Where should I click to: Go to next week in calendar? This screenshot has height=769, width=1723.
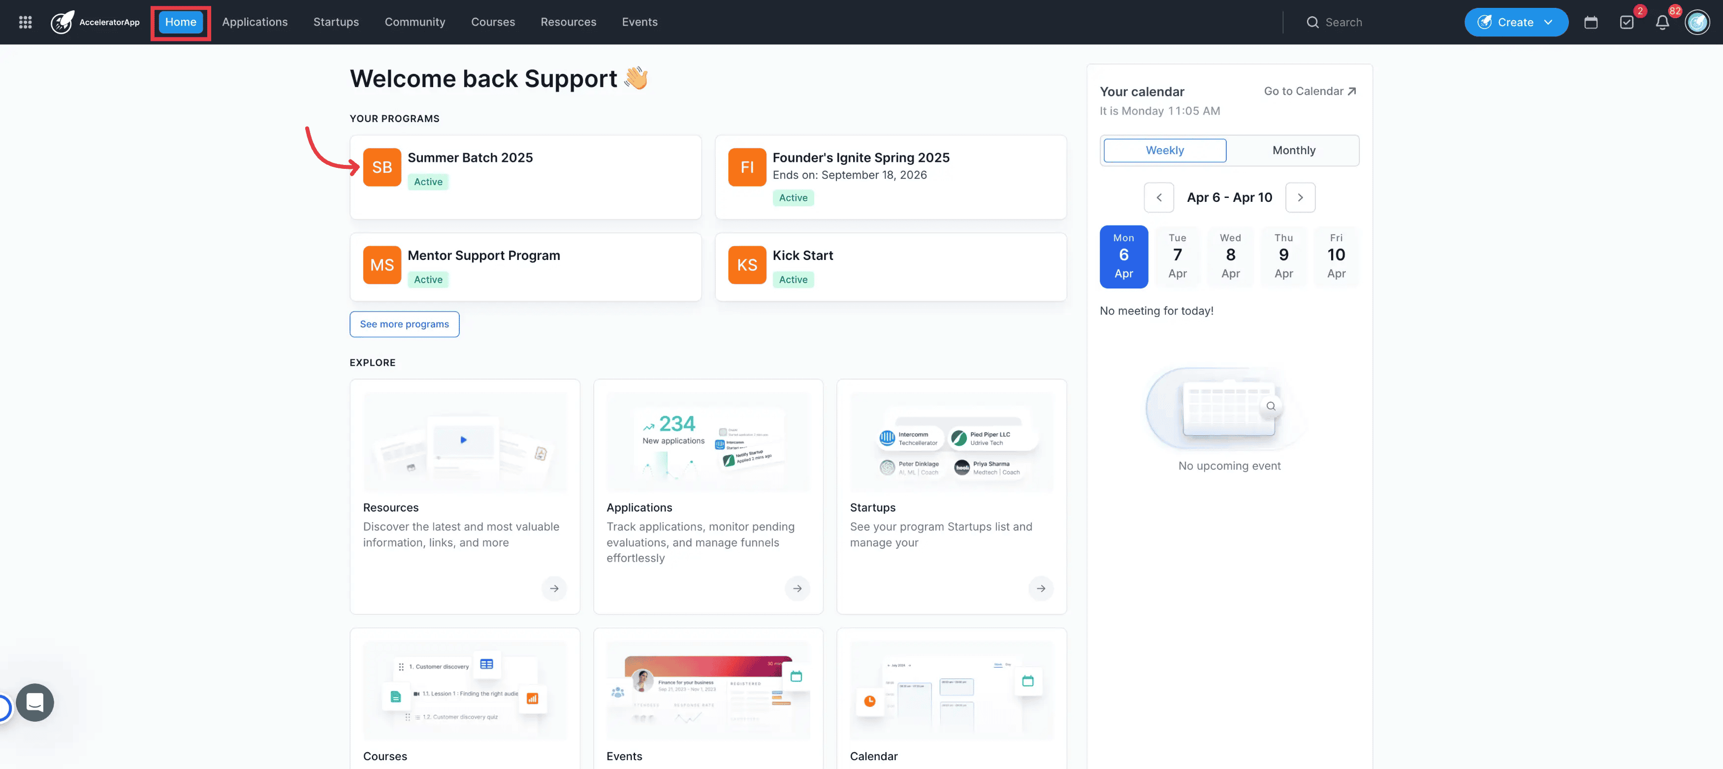pyautogui.click(x=1300, y=197)
